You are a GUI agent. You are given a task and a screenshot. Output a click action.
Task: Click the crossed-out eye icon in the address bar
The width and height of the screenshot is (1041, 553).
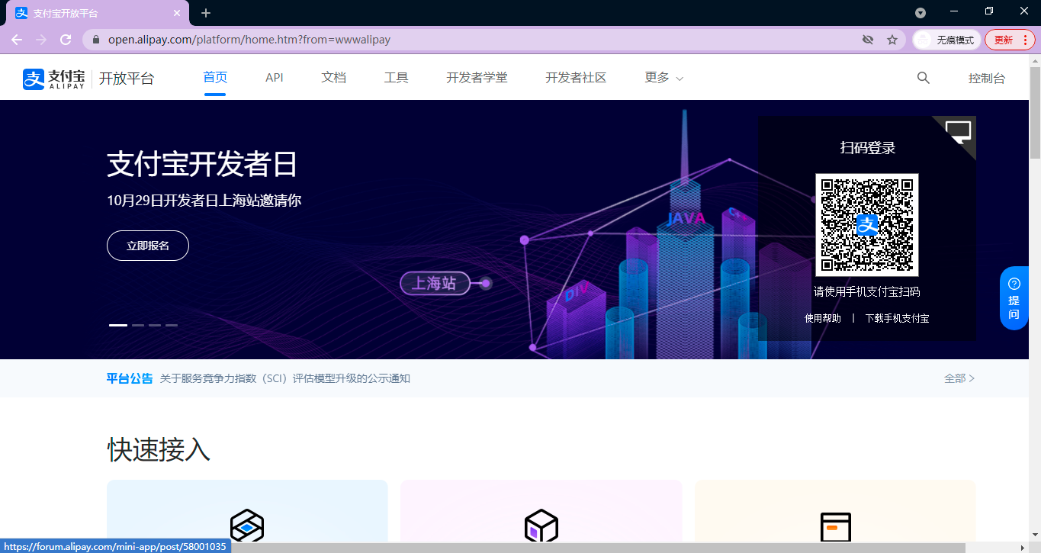868,39
